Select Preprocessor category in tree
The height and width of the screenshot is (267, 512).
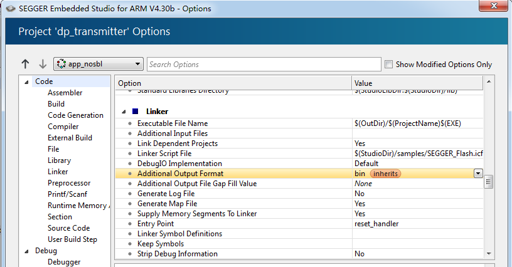click(69, 183)
